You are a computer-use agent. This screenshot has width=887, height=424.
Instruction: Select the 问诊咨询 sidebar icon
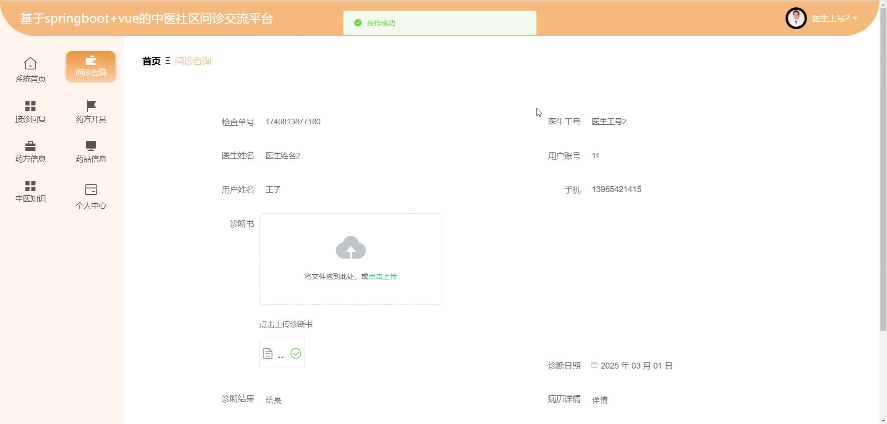[x=91, y=61]
